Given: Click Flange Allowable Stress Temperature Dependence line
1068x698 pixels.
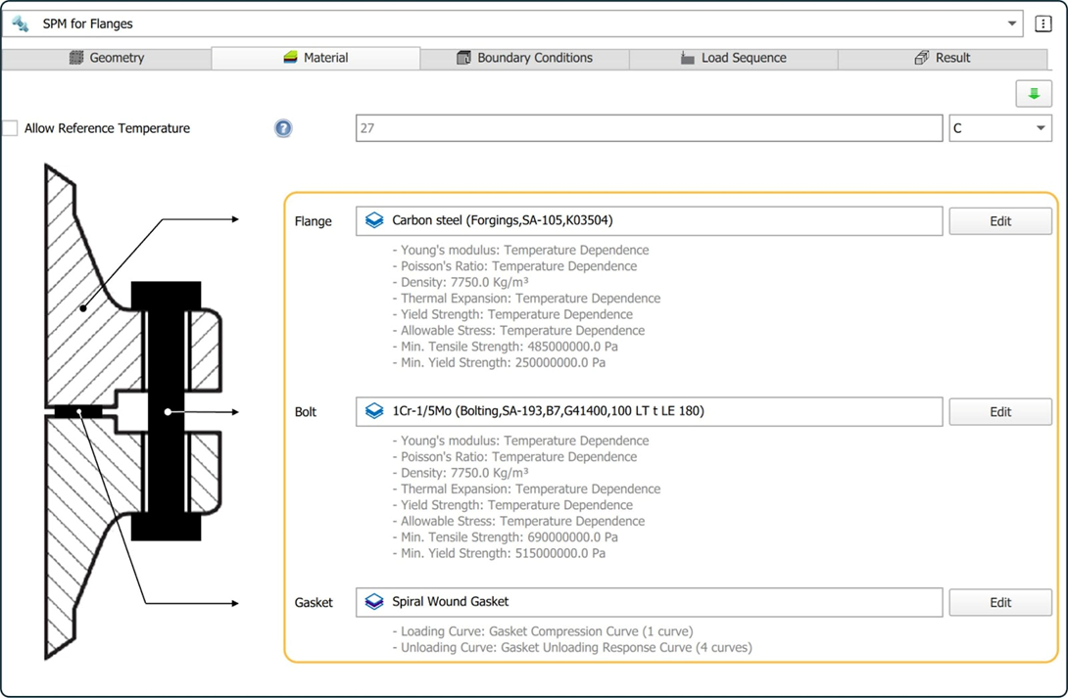Looking at the screenshot, I should click(x=519, y=331).
